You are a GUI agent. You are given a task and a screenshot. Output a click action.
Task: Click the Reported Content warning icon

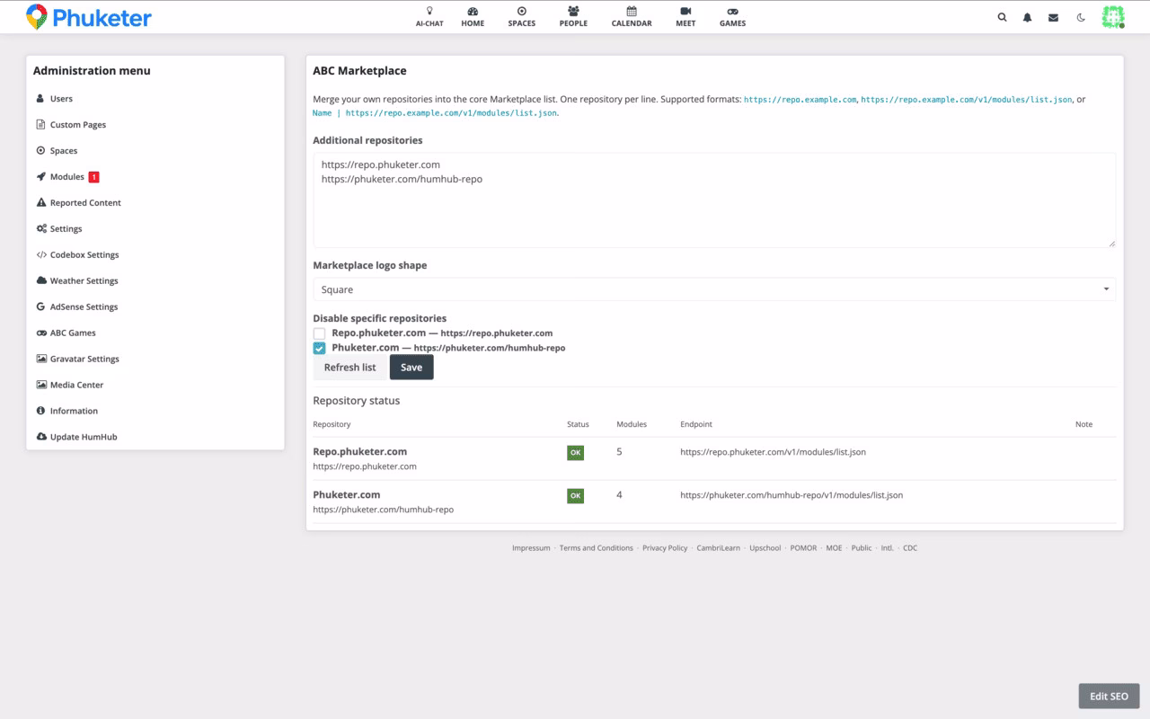[40, 203]
